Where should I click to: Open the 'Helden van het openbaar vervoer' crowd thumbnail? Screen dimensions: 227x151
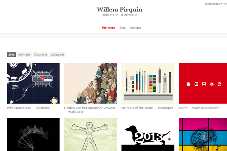pos(90,83)
